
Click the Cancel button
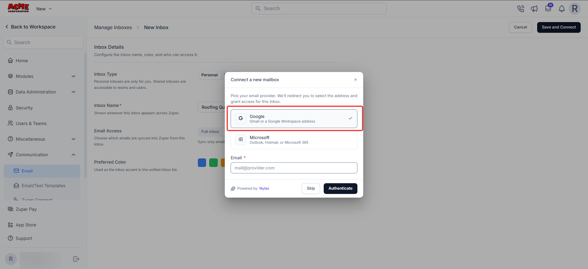pos(520,27)
